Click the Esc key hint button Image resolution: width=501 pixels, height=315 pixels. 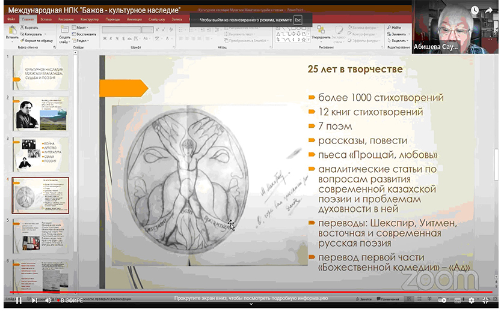coord(297,20)
